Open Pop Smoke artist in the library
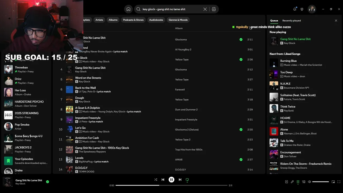343x193 pixels. 26,127
